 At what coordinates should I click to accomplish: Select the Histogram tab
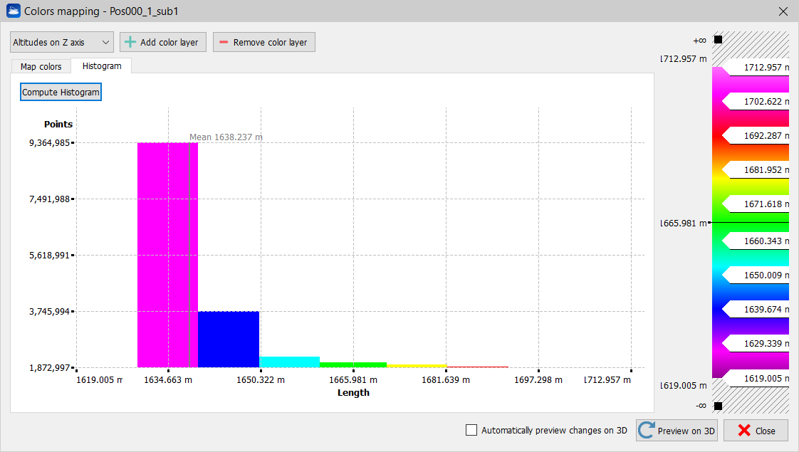[102, 66]
